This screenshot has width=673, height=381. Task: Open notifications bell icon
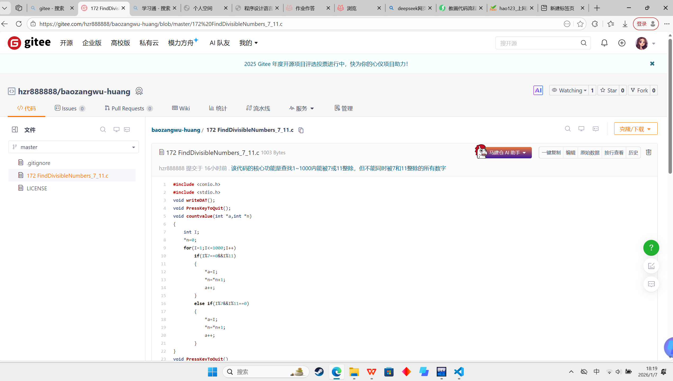coord(604,43)
